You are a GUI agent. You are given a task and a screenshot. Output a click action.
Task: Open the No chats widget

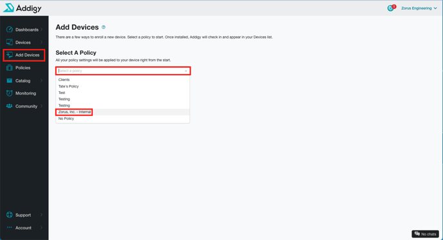click(x=425, y=234)
